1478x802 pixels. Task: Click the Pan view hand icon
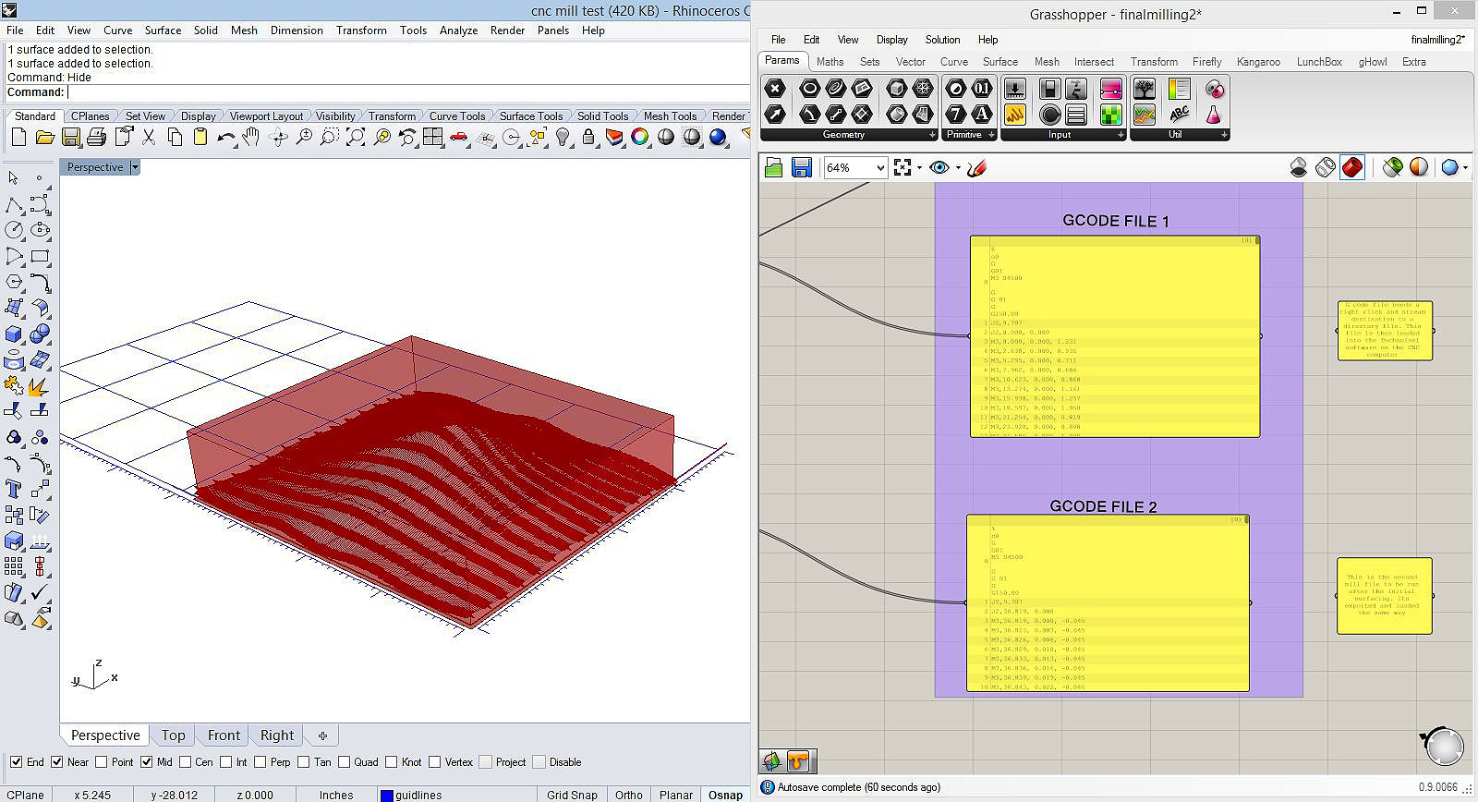pyautogui.click(x=250, y=138)
